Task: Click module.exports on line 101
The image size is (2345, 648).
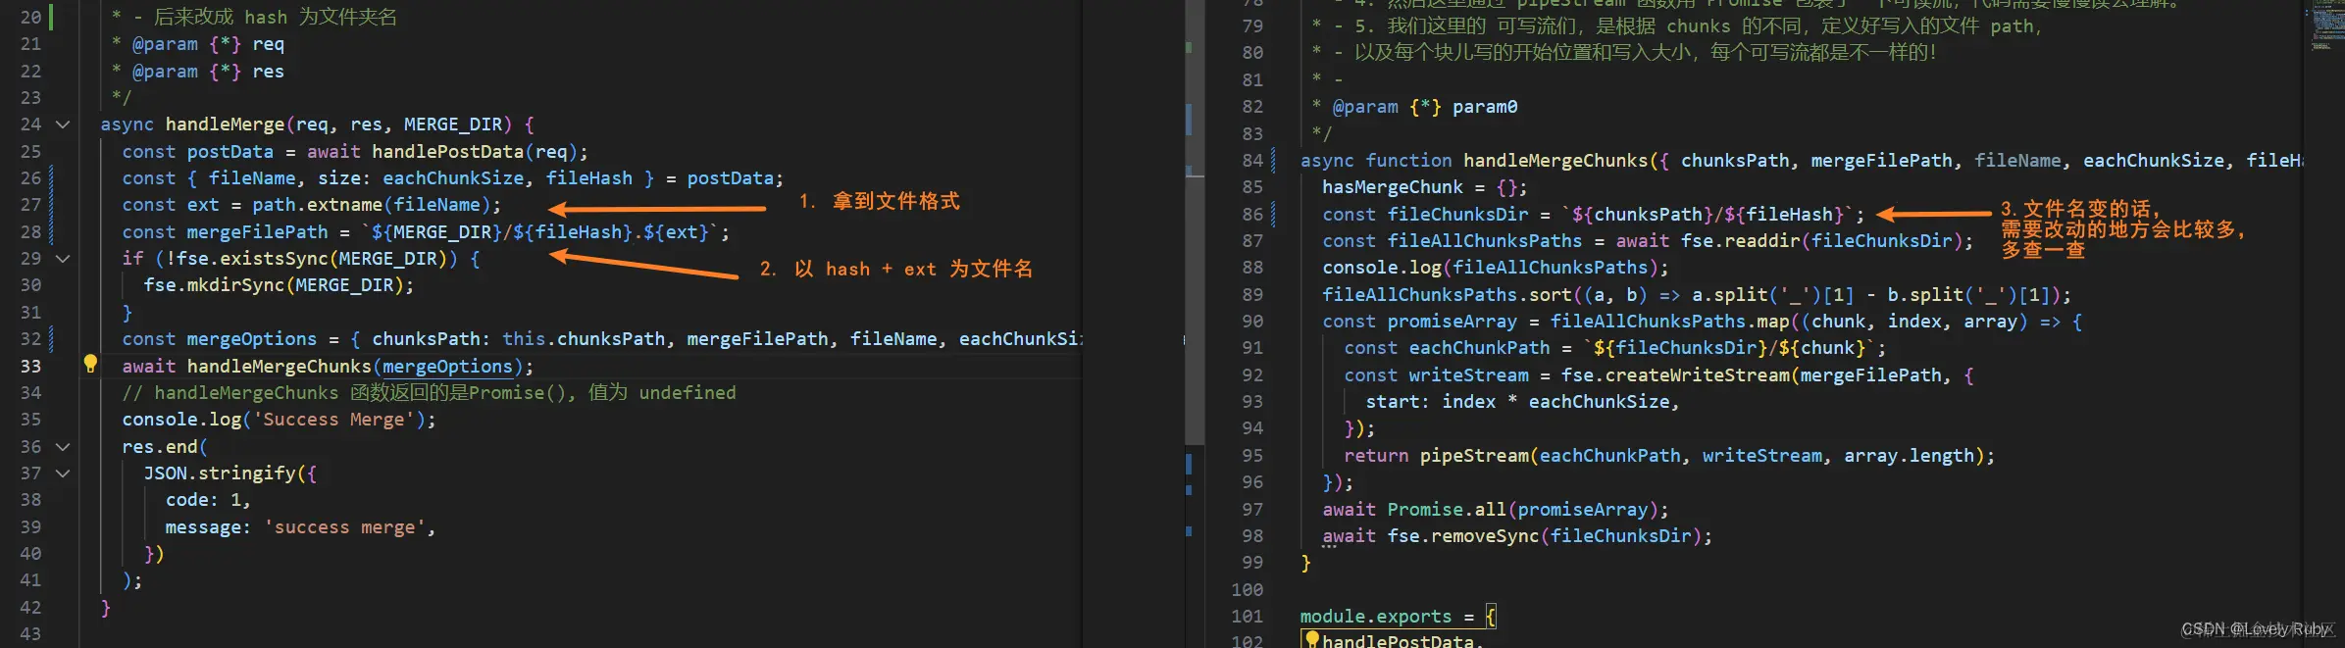Action: click(x=1376, y=617)
